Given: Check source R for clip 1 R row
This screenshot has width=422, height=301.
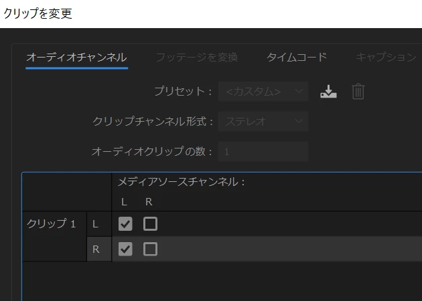Looking at the screenshot, I should coord(151,249).
